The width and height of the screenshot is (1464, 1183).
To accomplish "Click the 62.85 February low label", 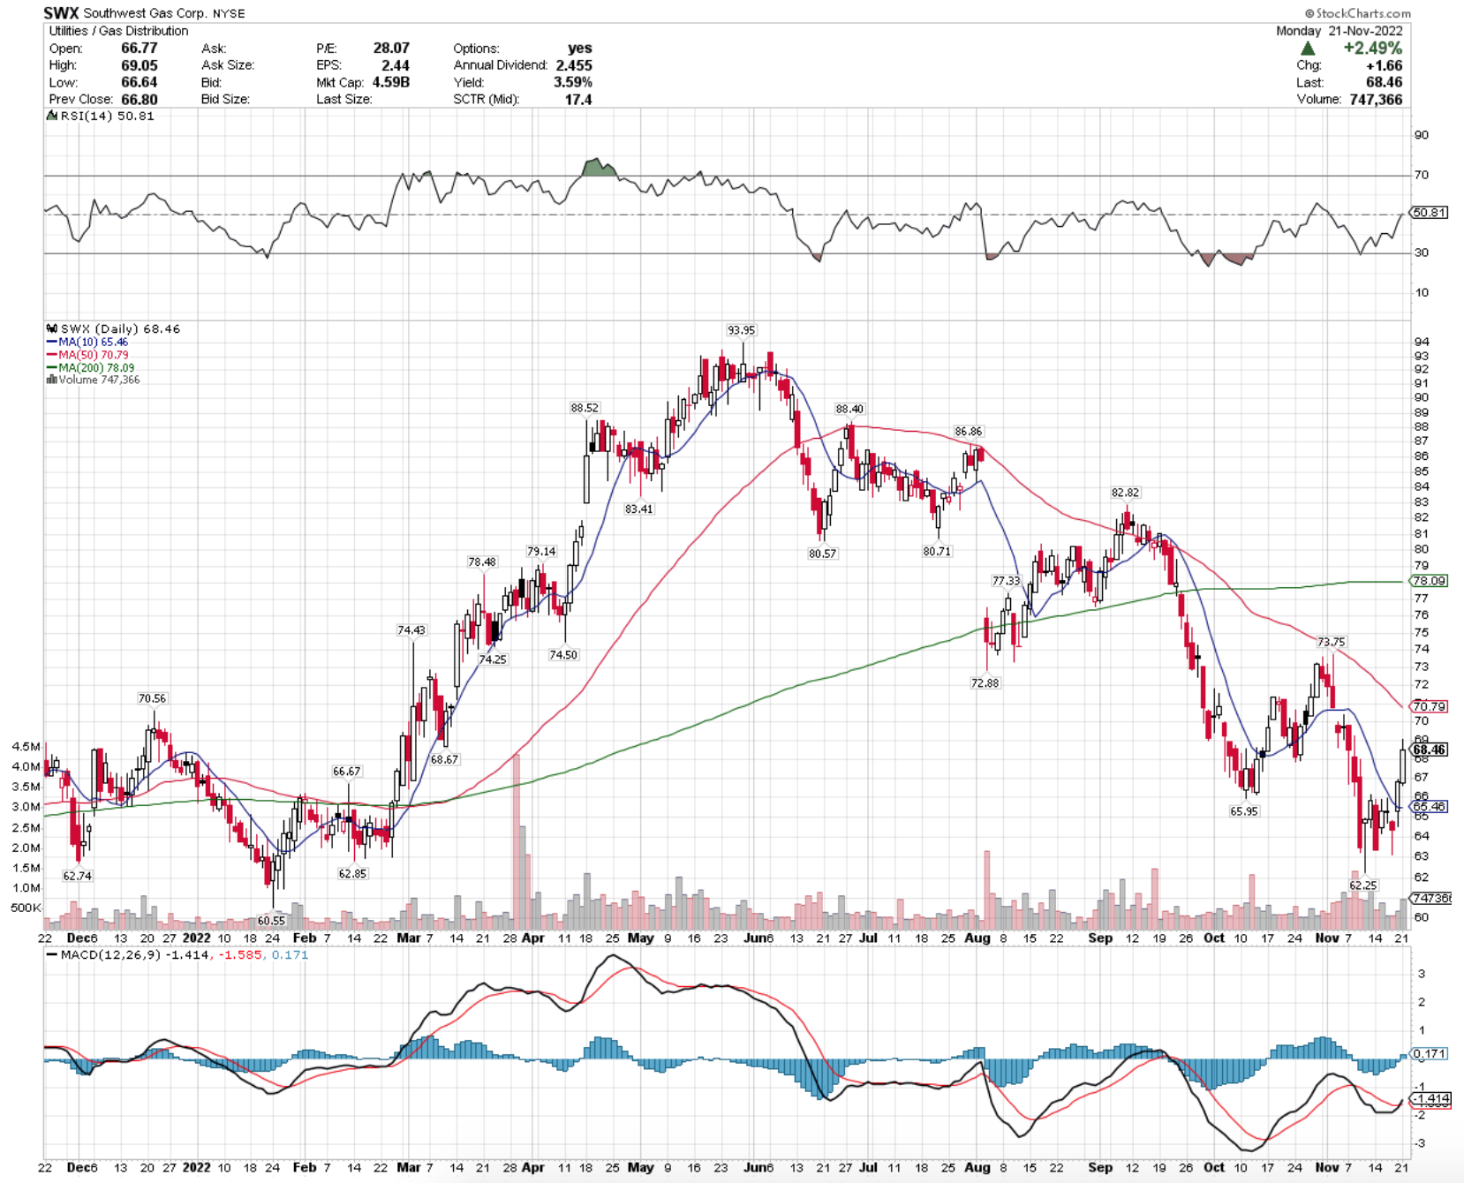I will (352, 873).
